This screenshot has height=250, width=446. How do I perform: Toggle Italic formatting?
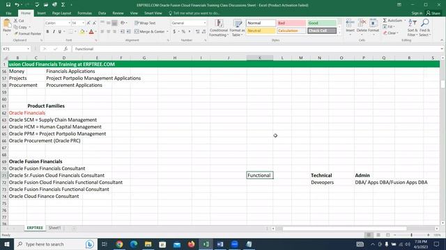(x=54, y=31)
